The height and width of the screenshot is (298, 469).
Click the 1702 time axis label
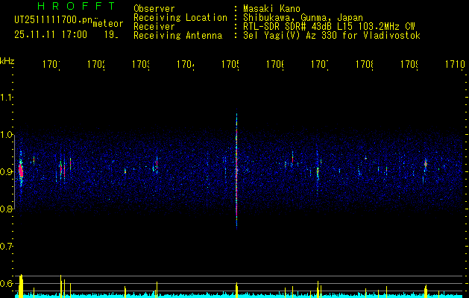point(96,65)
